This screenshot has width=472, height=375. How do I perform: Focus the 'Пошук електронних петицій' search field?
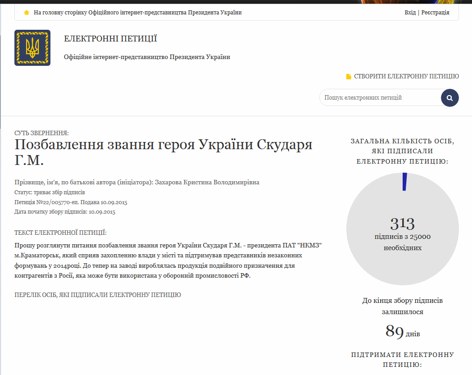coord(378,98)
